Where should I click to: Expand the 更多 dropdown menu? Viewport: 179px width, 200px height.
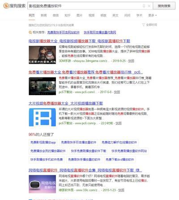pos(152,15)
